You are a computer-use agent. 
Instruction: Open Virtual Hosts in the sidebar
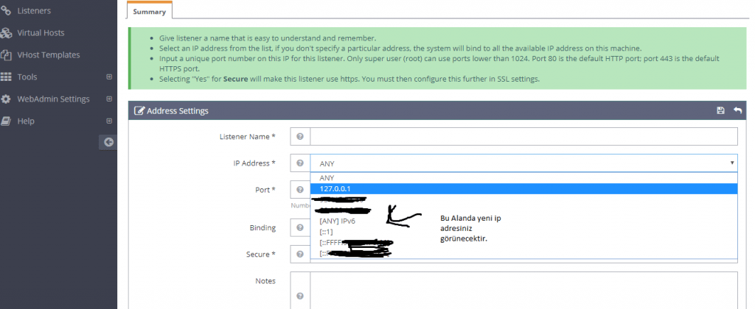pyautogui.click(x=40, y=33)
